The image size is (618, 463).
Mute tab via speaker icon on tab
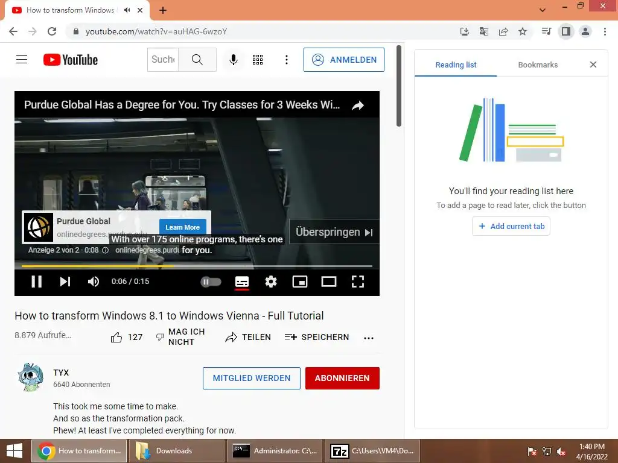click(x=127, y=10)
